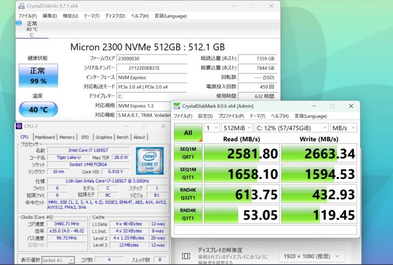This screenshot has width=393, height=265.
Task: Switch to the Graphics tab in CPU-Z
Action: [104, 137]
